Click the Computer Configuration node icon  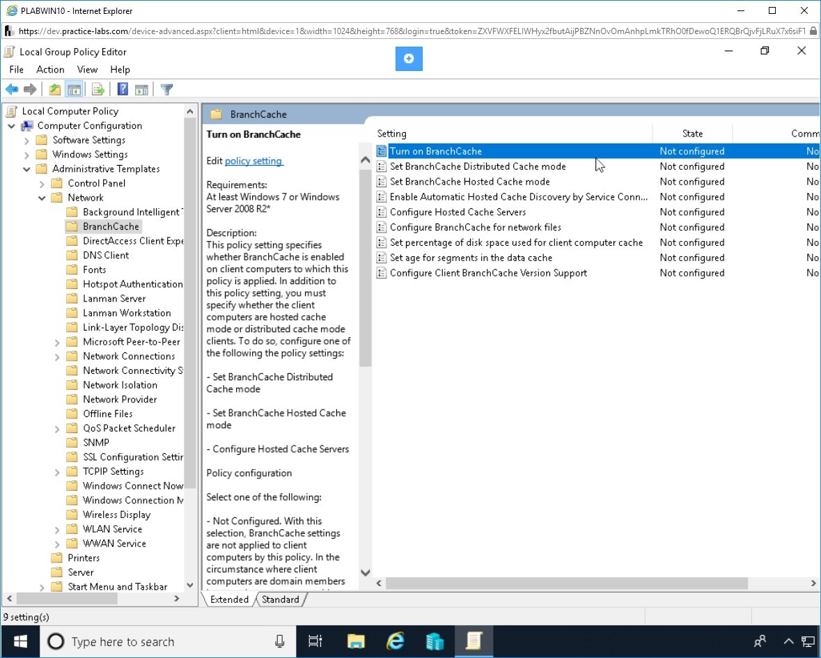26,125
